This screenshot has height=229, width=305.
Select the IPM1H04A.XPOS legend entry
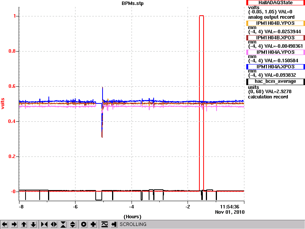(275, 67)
